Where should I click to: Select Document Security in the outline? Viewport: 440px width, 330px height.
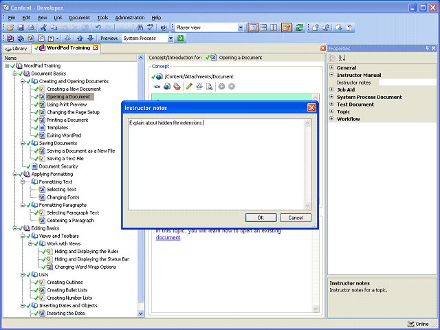point(58,166)
